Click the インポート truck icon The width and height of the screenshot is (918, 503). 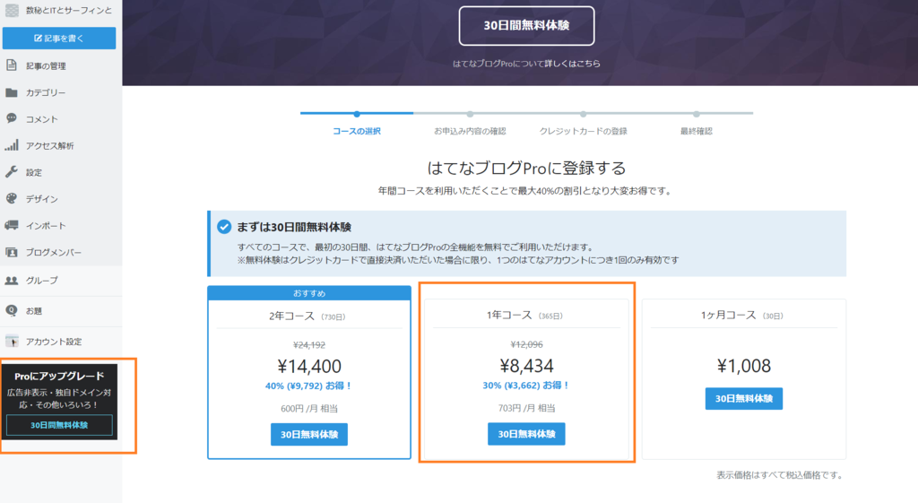11,225
